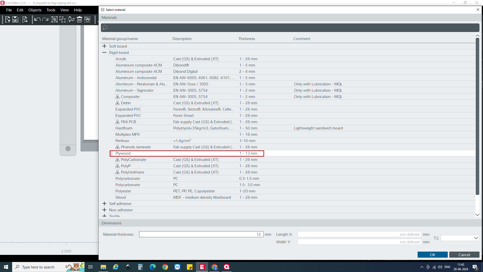
Task: Click the search icon in materials panel
Action: tap(105, 27)
